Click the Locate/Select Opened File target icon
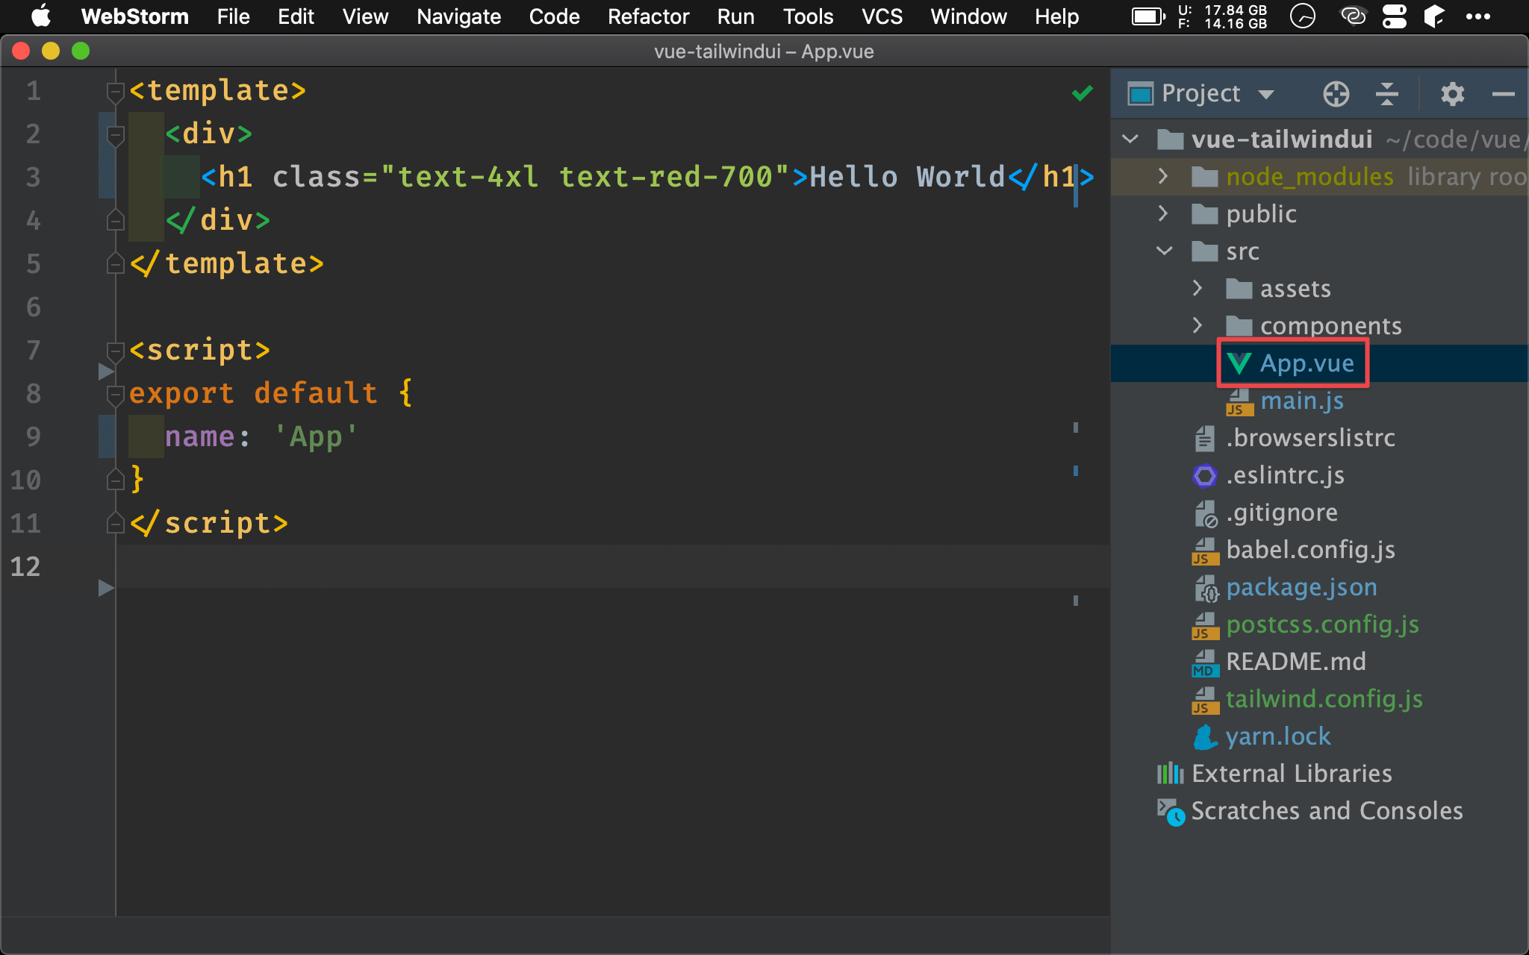The width and height of the screenshot is (1529, 955). (1336, 94)
